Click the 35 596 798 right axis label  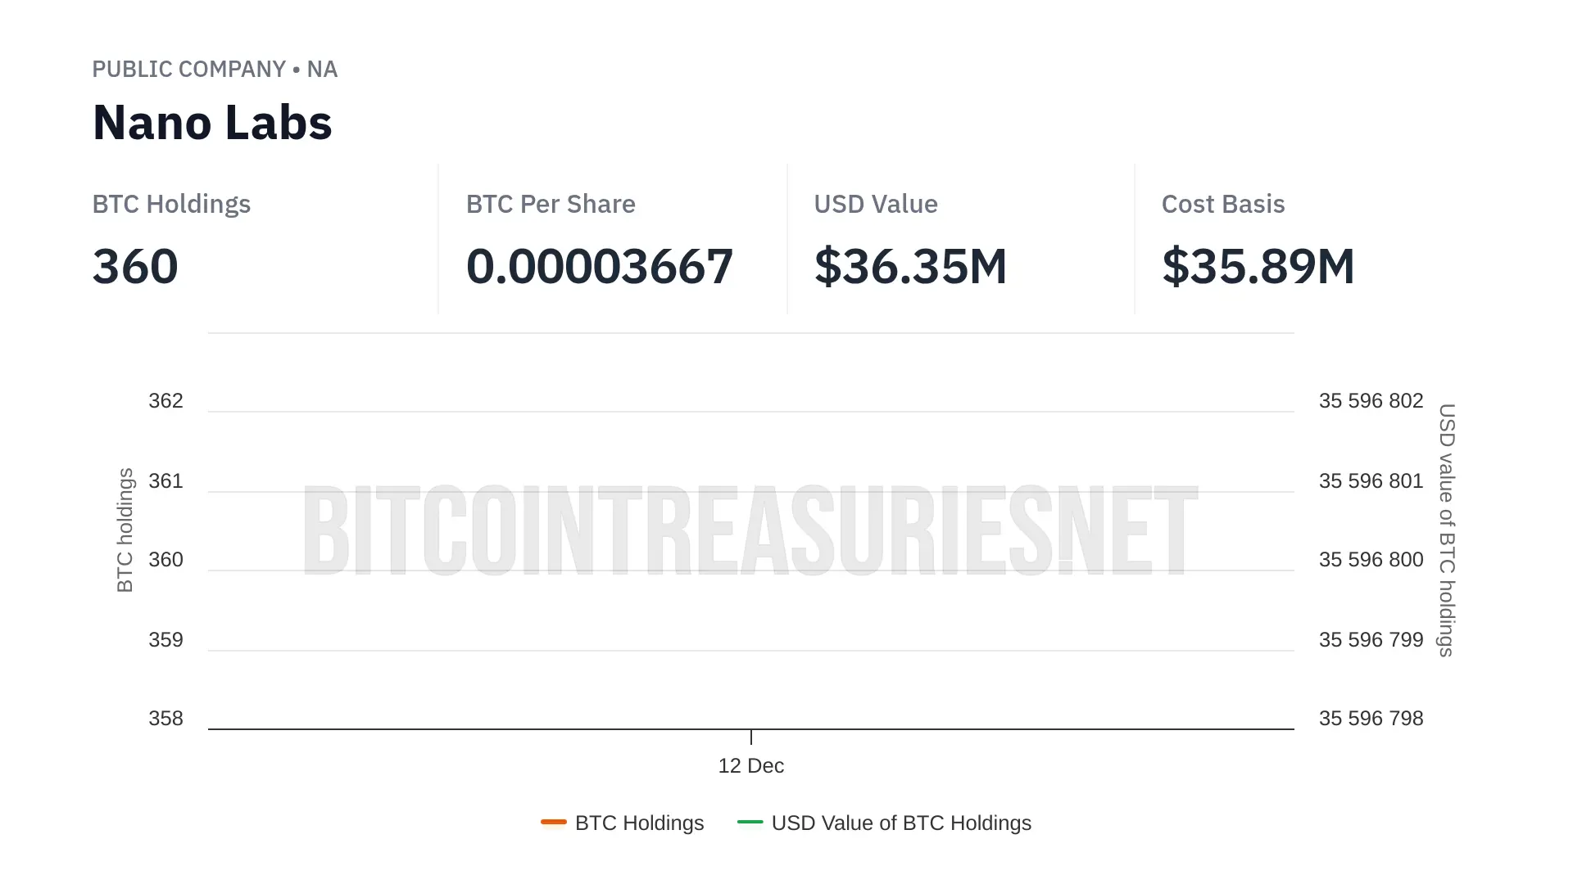(1371, 719)
